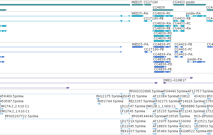This screenshot has height=135, width=213.
Task: Open the CG4836-RD transcript
Action: click(x=163, y=33)
